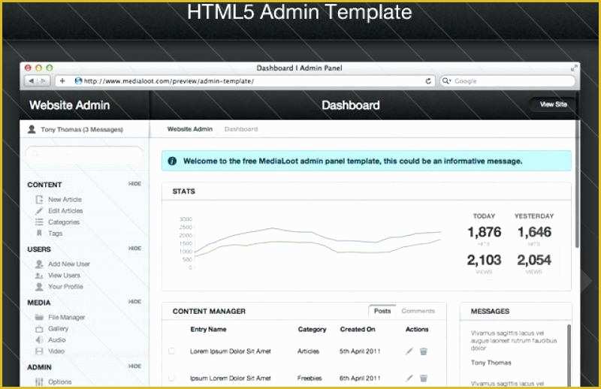Click the Tony Thomas message author name
This screenshot has width=601, height=389.
pyautogui.click(x=491, y=363)
